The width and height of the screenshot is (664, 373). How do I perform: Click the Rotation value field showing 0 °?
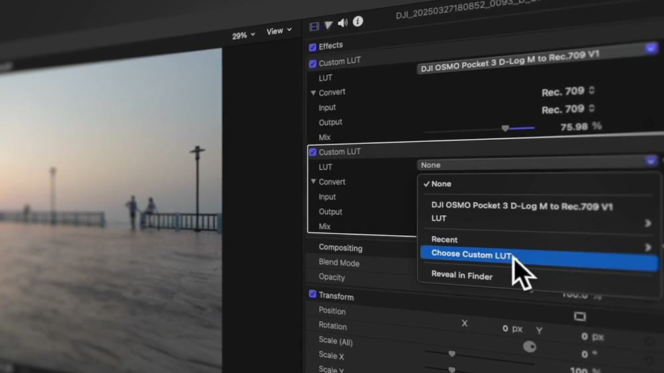point(590,354)
